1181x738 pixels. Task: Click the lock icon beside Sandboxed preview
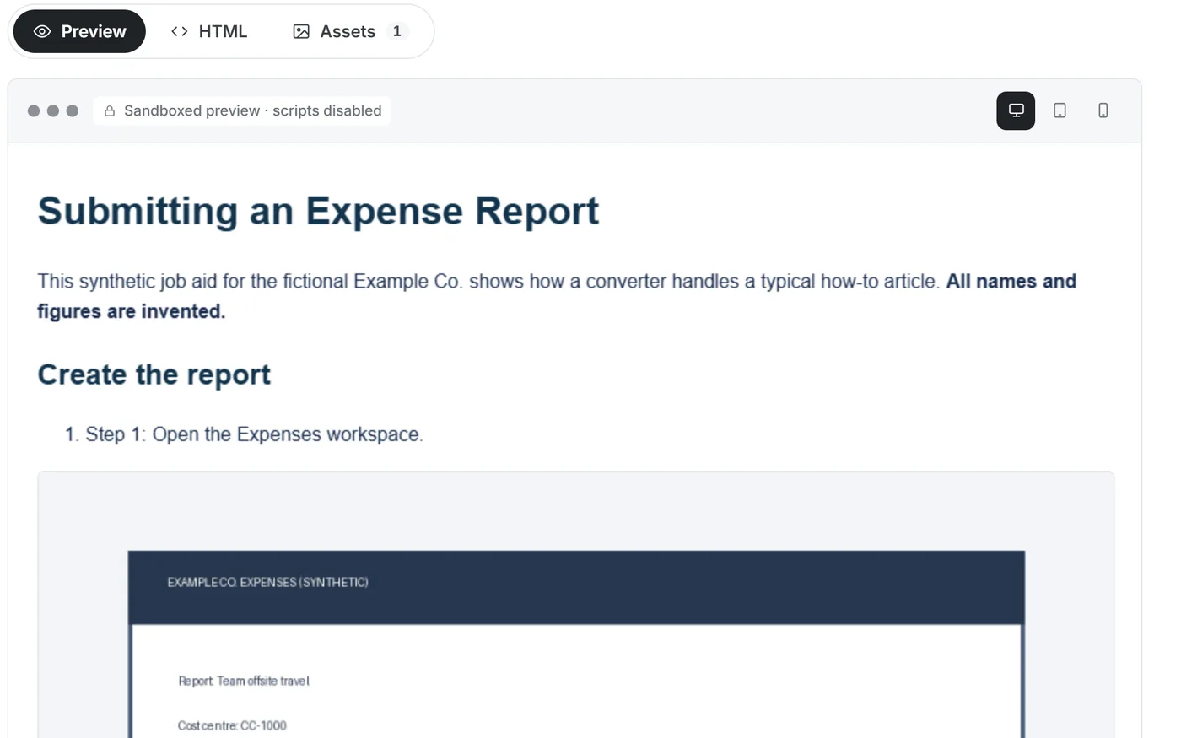pos(110,111)
